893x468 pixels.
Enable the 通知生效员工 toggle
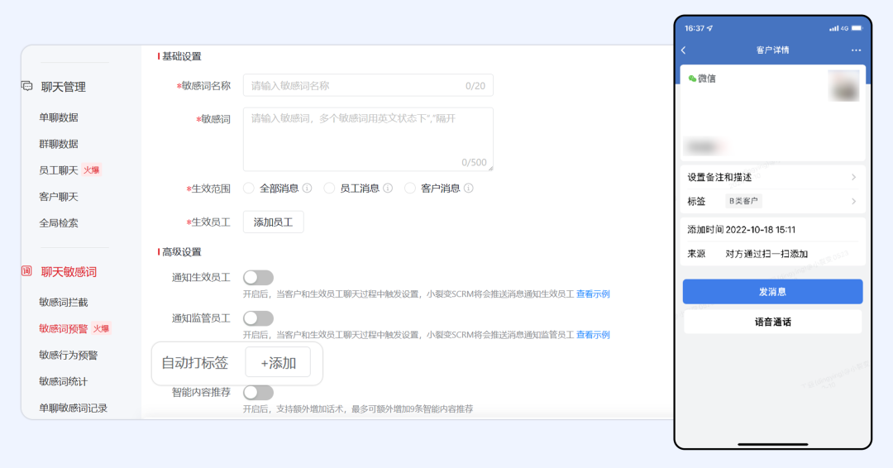pos(258,278)
